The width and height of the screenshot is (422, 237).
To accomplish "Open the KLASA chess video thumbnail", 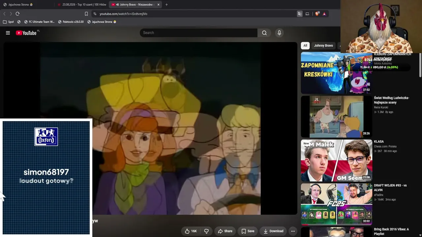I will click(x=336, y=161).
